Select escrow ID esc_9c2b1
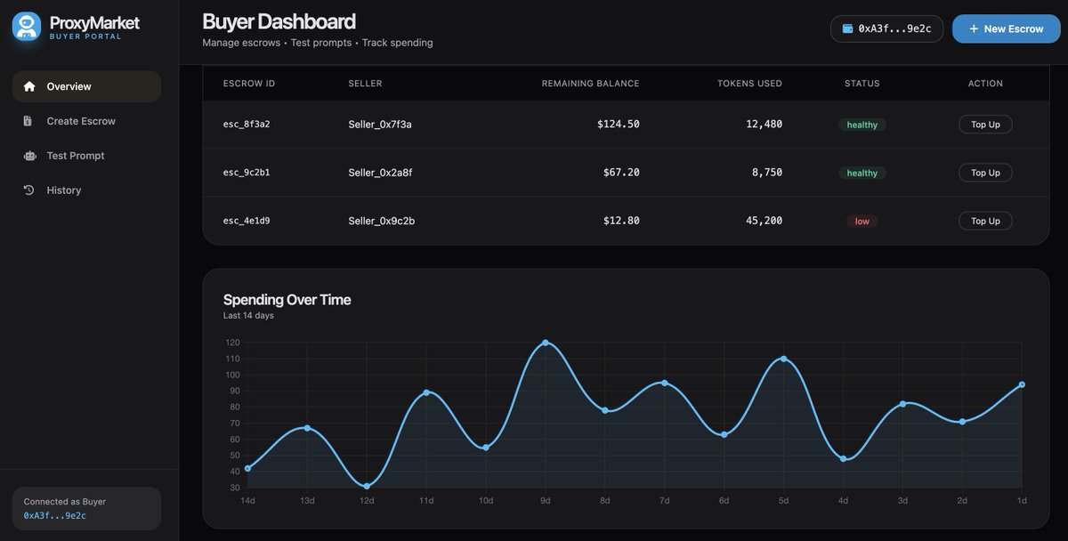 [247, 173]
